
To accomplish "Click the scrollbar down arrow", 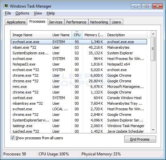I will coord(153,130).
